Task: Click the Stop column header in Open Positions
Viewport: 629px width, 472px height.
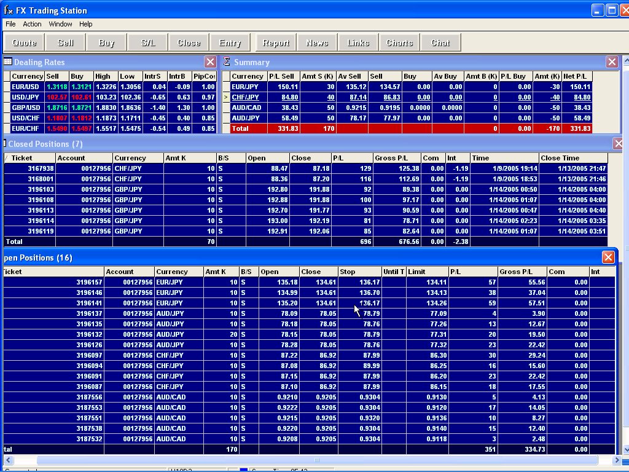Action: click(360, 272)
